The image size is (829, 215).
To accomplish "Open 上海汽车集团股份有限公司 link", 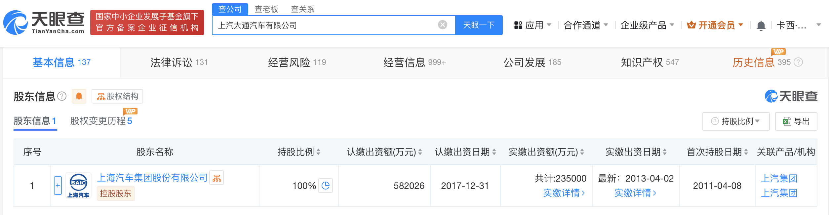I will click(152, 178).
